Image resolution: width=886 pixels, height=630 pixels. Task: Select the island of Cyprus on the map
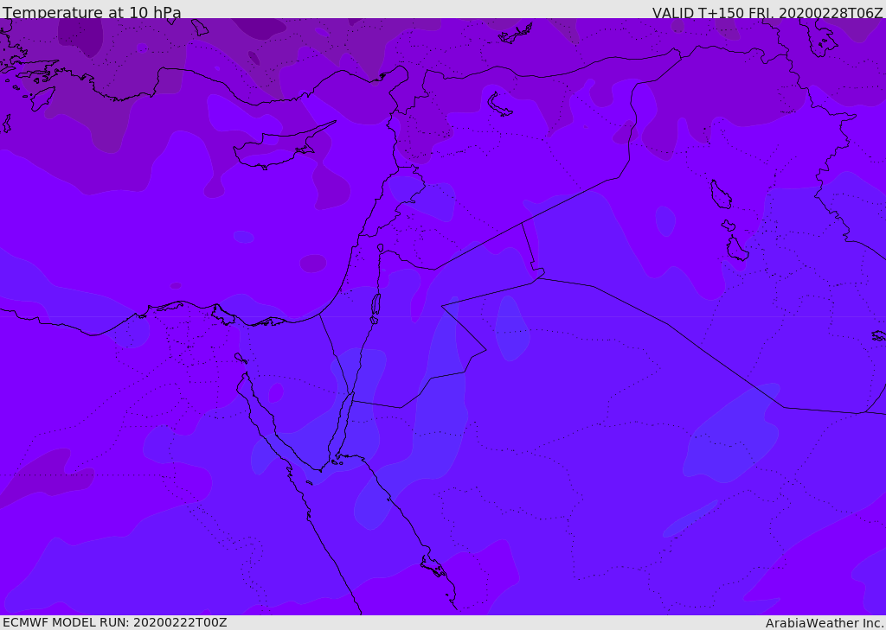pyautogui.click(x=275, y=149)
